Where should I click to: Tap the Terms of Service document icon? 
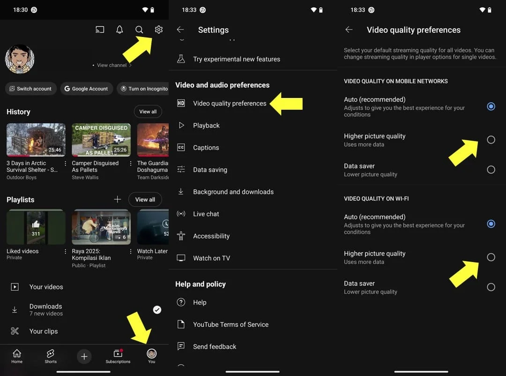181,324
